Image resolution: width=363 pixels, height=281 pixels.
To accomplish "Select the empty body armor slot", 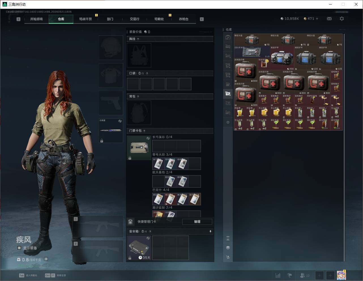I will [x=111, y=75].
